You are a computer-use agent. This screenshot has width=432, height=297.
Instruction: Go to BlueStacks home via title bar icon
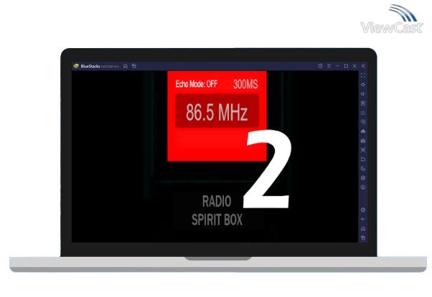click(x=126, y=66)
